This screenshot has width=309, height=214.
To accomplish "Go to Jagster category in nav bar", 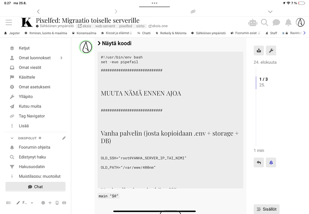I will click(12, 33).
